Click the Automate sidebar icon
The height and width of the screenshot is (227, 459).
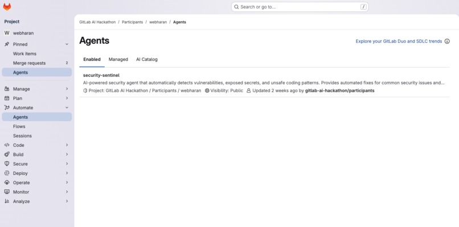tap(7, 108)
